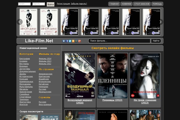
Task: Share via the Google+ icon
Action: (79, 41)
